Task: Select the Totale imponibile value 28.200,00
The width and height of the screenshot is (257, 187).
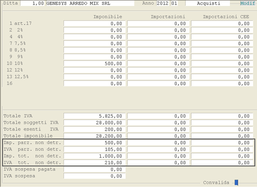Action: (94, 136)
